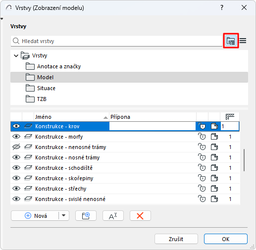Create a new layer folder
Image resolution: width=256 pixels, height=250 pixels.
click(x=86, y=216)
